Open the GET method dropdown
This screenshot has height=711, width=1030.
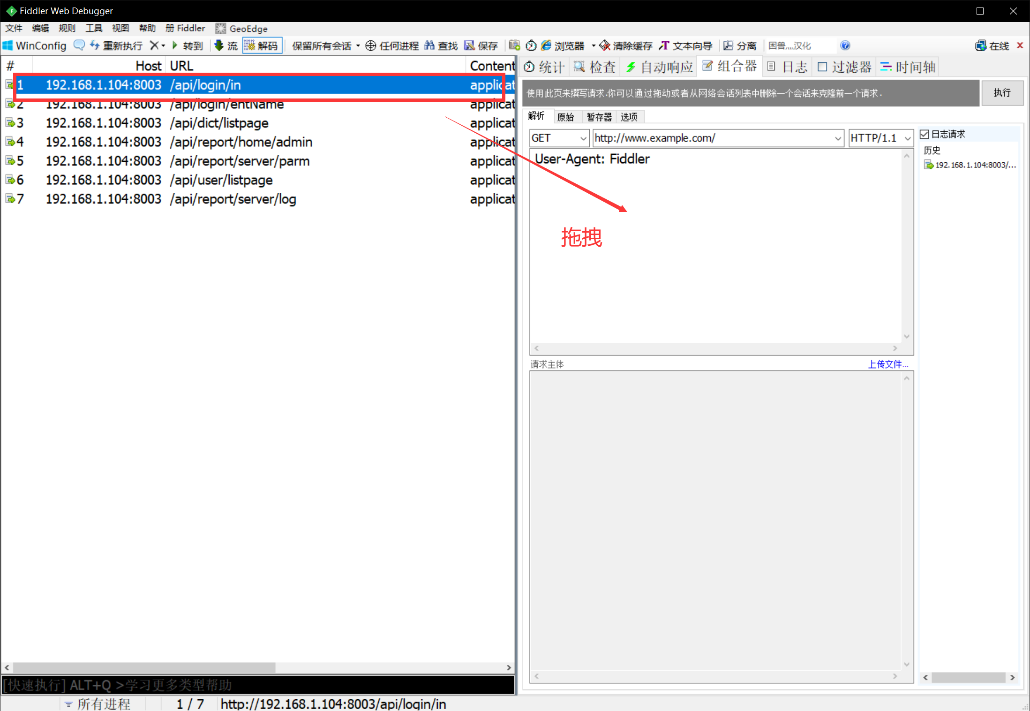[583, 138]
